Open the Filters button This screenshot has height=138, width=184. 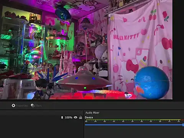click(36, 105)
